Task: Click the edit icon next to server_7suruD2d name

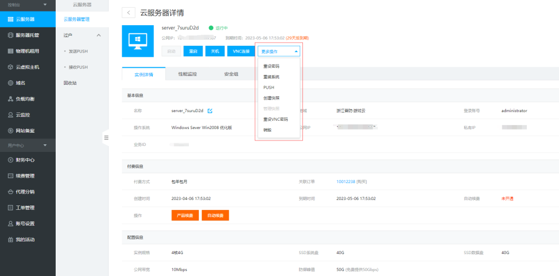Action: [210, 110]
